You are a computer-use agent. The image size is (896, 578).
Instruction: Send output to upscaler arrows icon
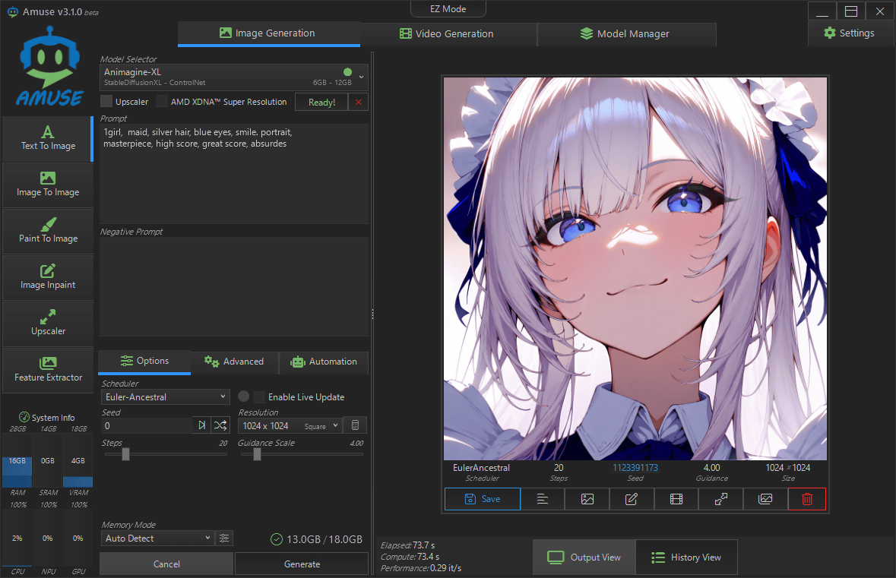(x=720, y=499)
